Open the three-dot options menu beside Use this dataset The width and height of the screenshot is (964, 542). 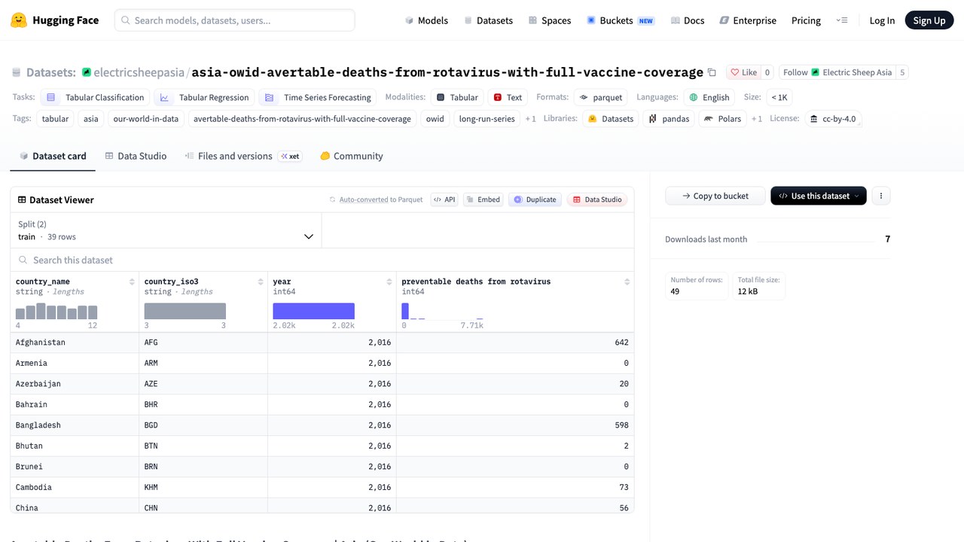coord(880,196)
